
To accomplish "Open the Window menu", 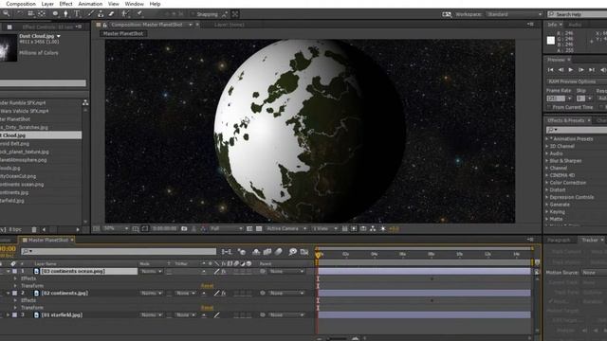I will coord(135,4).
